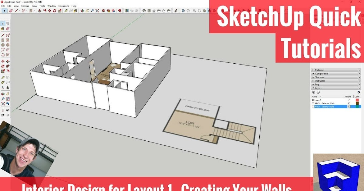Screen dimensions: 364x191
Task: Pick the Line pencil tool in left toolbar
Action: (x=3, y=35)
